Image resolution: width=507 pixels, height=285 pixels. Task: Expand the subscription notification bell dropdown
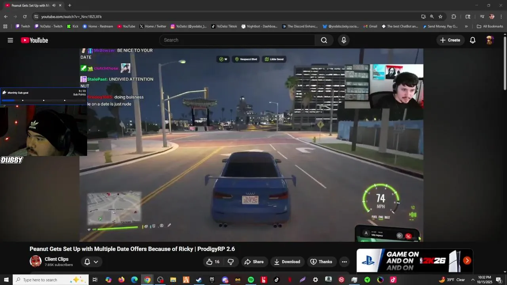click(91, 262)
